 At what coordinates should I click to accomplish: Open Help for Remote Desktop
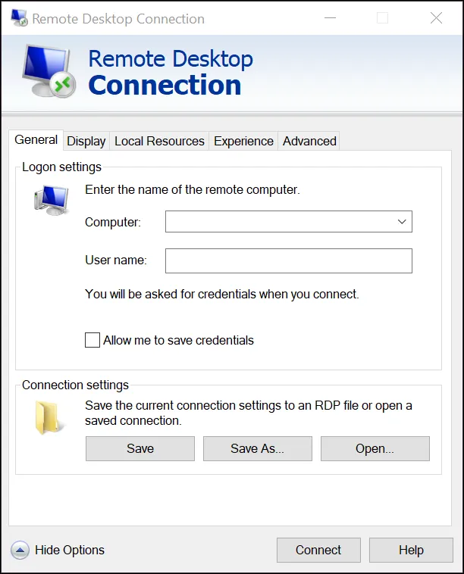tap(411, 550)
